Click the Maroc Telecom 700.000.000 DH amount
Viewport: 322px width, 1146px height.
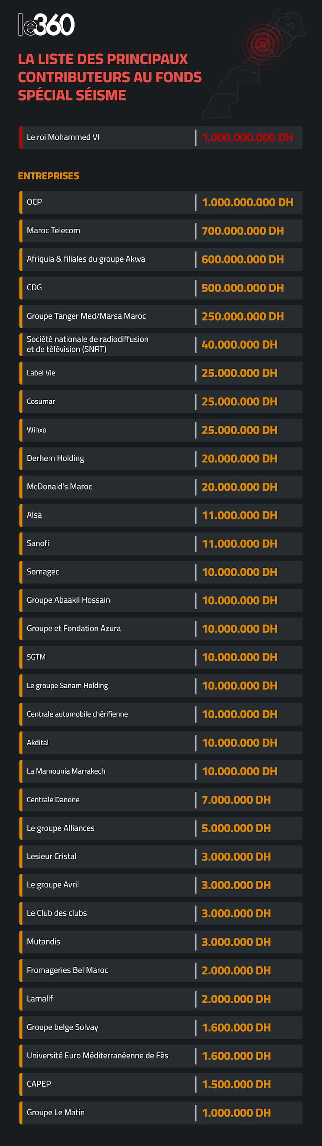pos(242,231)
